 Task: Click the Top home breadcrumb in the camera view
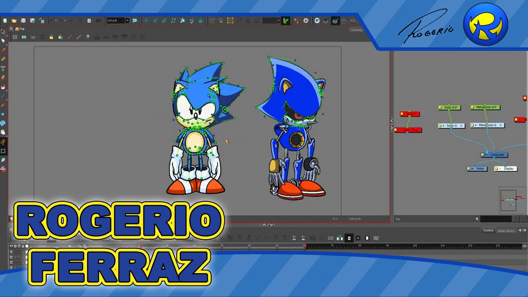[x=19, y=29]
